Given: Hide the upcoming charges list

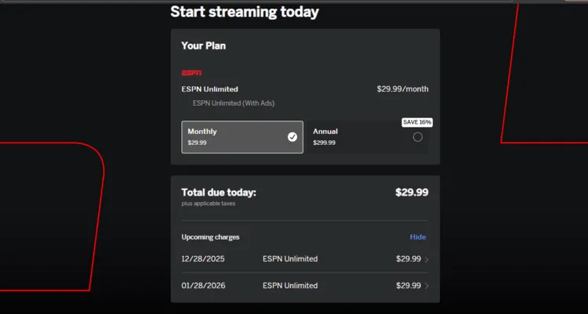Looking at the screenshot, I should click(x=418, y=236).
